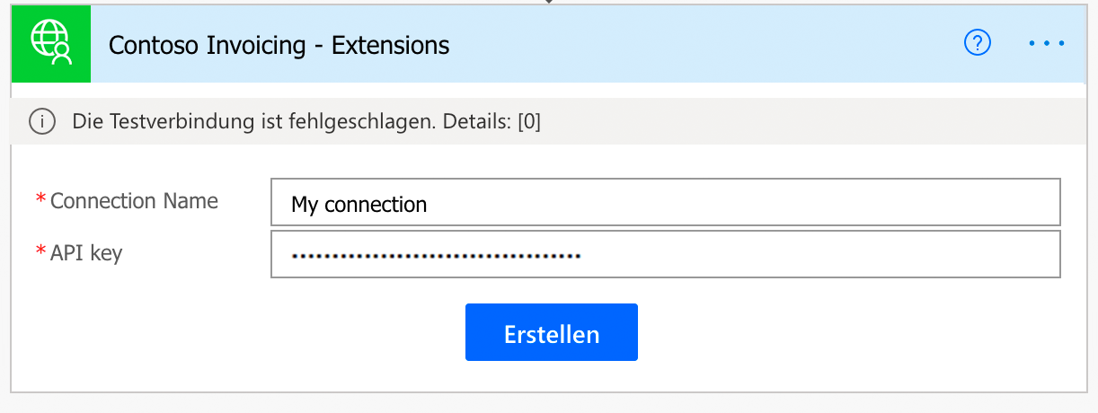Click the "Connection Name" field label
The image size is (1098, 413).
pyautogui.click(x=134, y=201)
